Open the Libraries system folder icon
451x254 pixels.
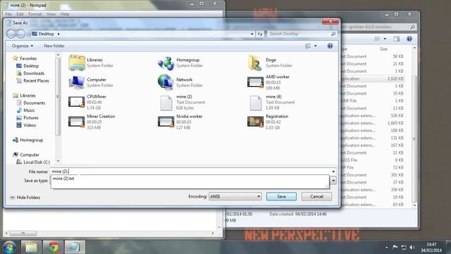pyautogui.click(x=77, y=63)
